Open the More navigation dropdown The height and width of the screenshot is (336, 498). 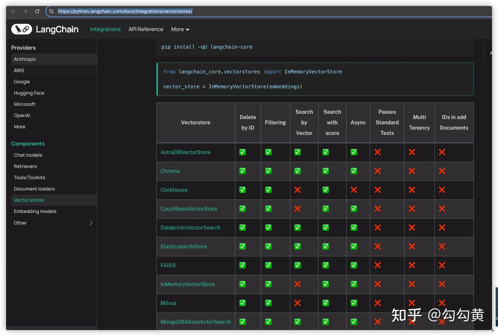(179, 29)
